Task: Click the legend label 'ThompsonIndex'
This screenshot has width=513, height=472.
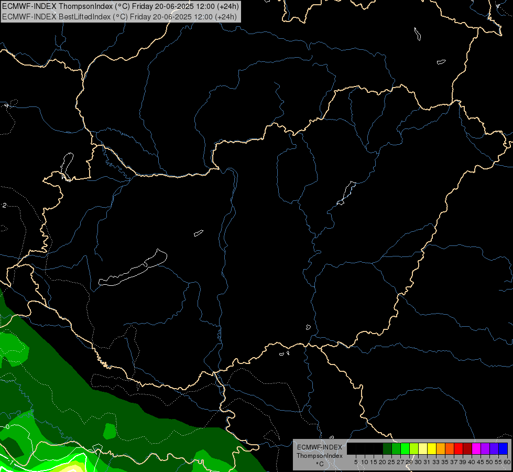Action: (320, 456)
